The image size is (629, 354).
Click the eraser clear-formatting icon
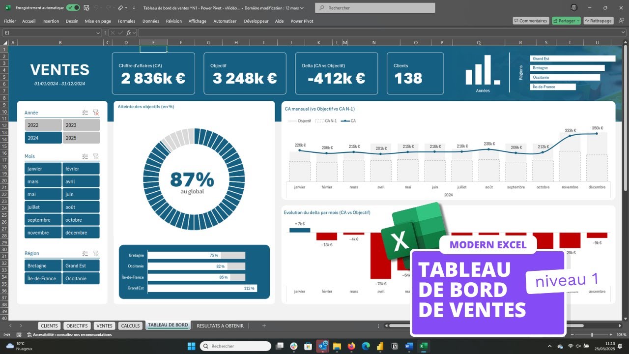pos(120,8)
